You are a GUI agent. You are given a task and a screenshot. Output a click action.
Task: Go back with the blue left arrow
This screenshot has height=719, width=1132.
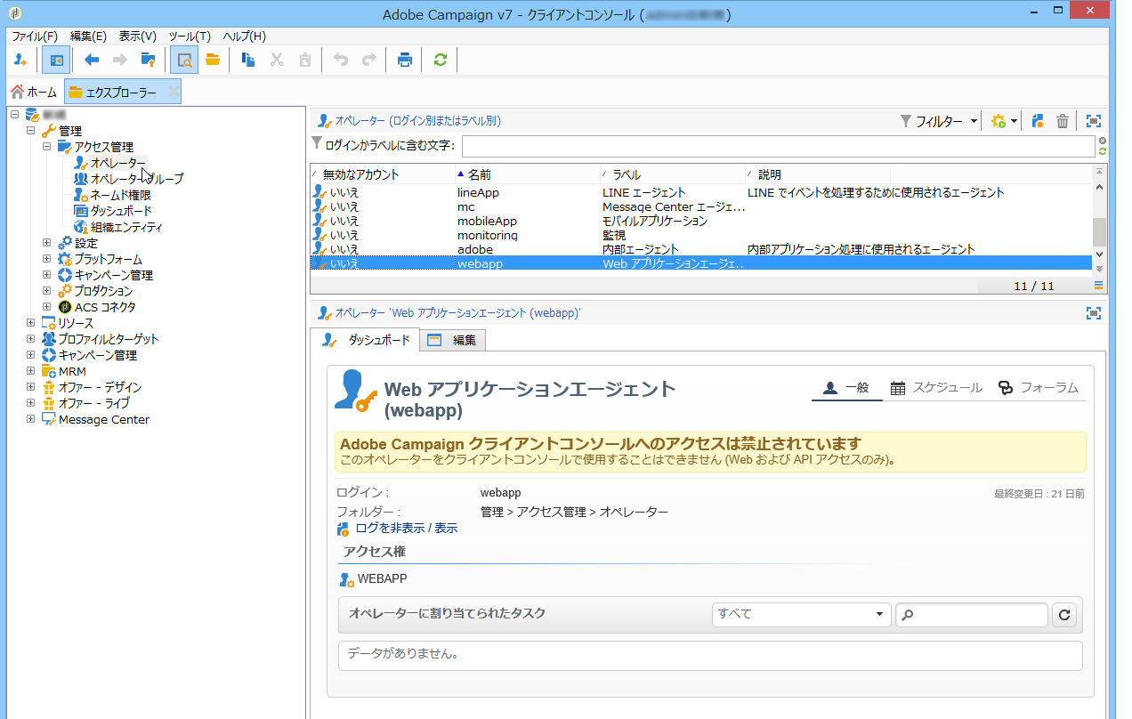click(x=91, y=61)
